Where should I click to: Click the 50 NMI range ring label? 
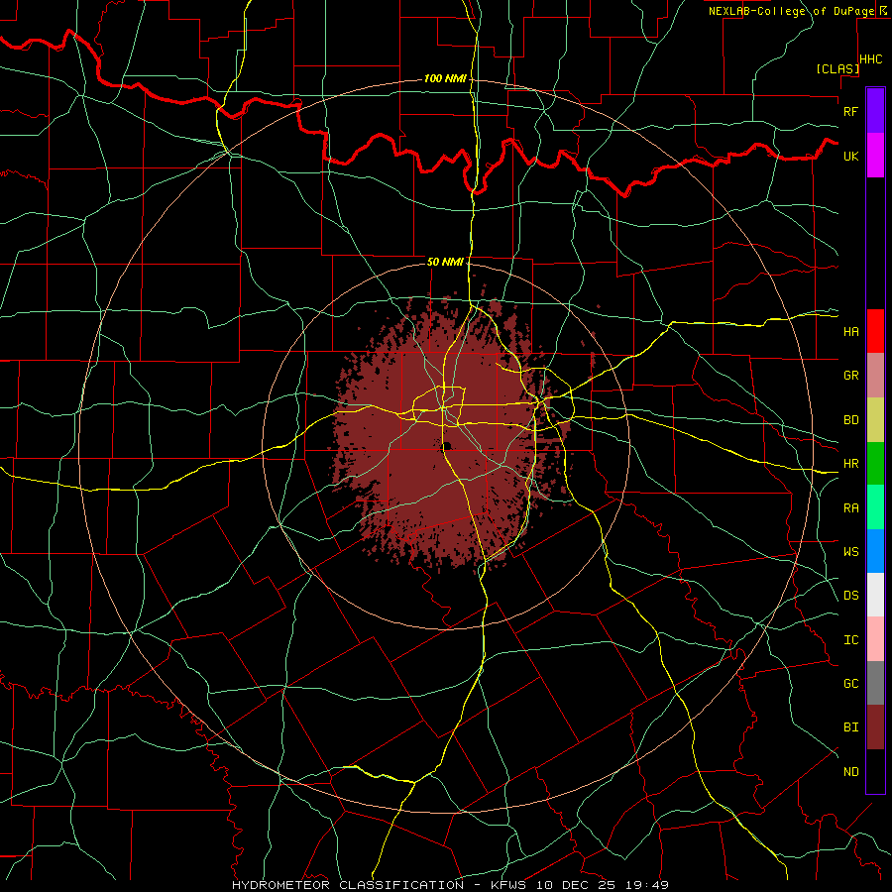pyautogui.click(x=445, y=262)
